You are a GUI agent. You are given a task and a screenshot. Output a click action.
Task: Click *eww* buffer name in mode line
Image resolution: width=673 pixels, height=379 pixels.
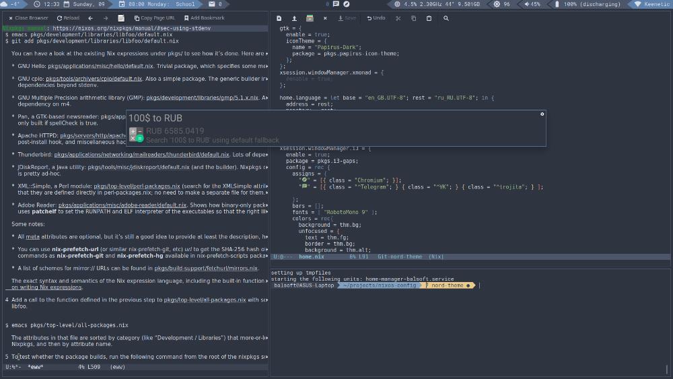click(x=36, y=367)
